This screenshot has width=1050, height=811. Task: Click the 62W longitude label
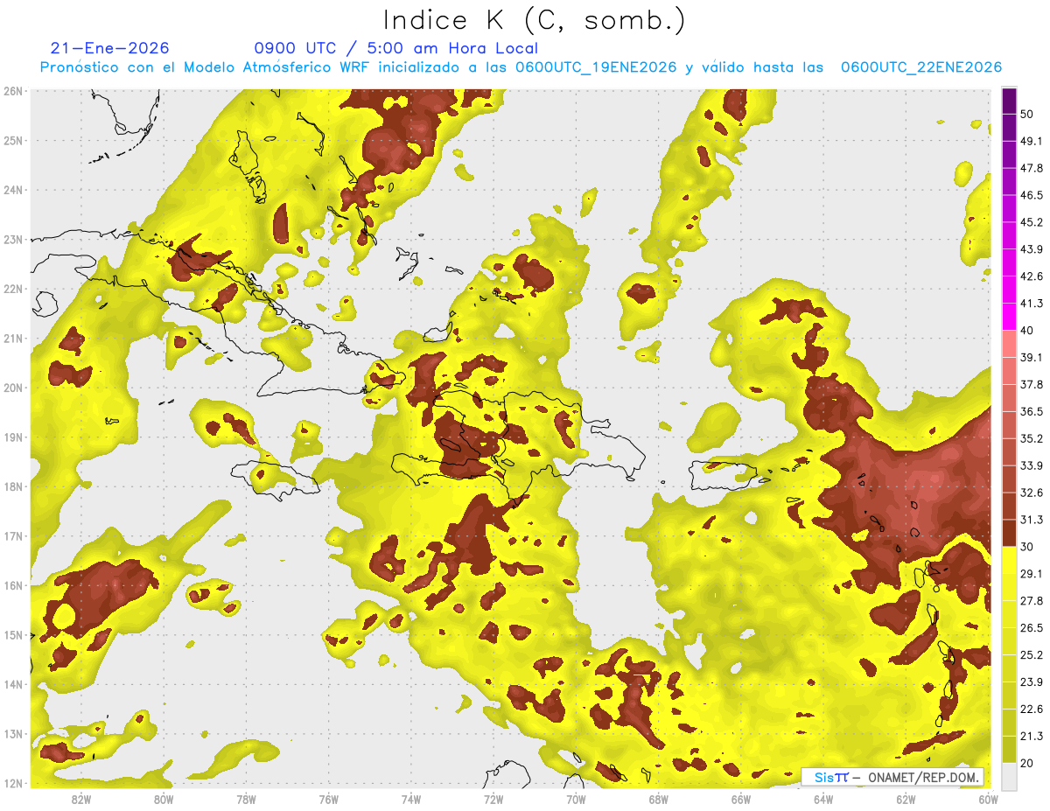click(x=906, y=800)
